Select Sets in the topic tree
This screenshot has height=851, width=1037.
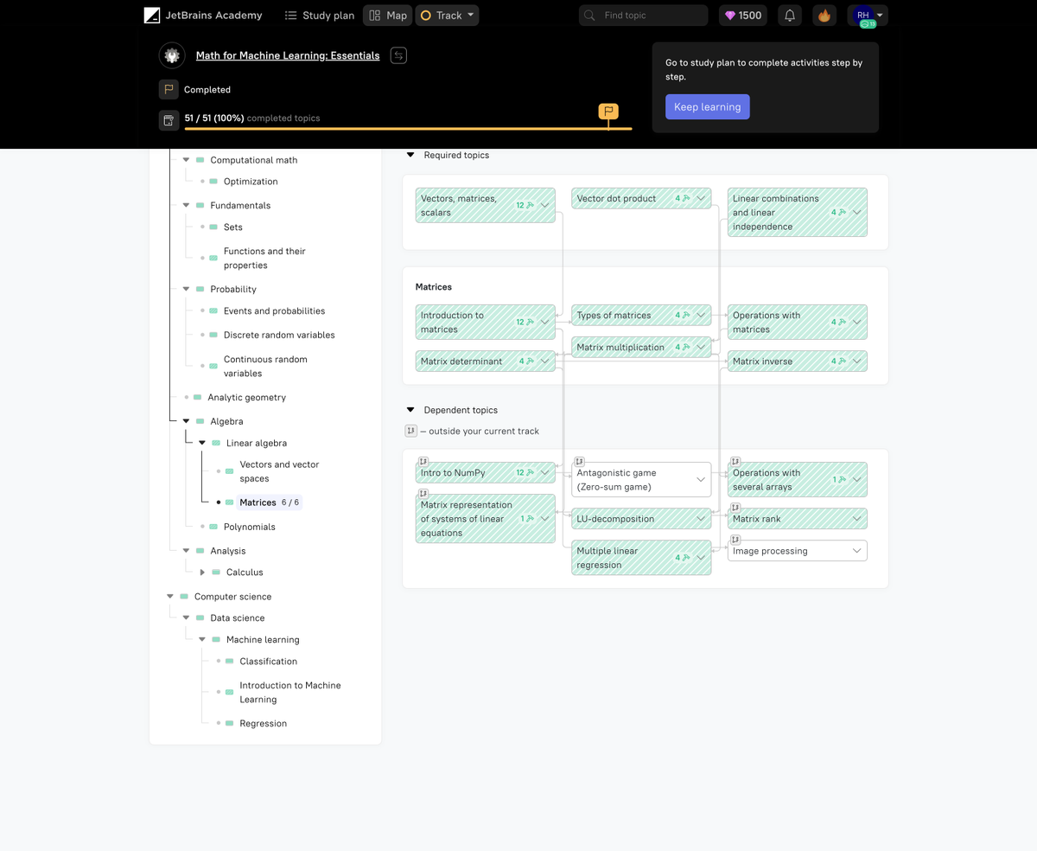point(233,227)
